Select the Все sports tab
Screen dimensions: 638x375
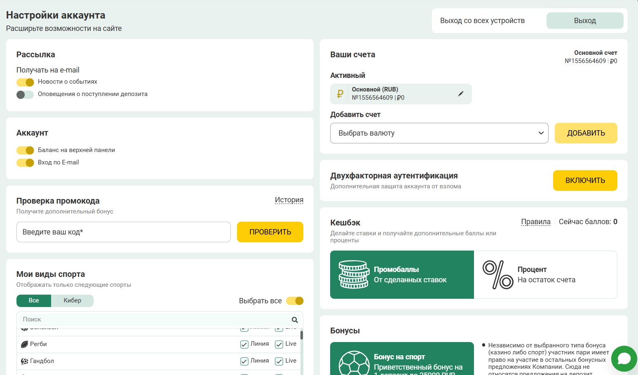coord(34,300)
